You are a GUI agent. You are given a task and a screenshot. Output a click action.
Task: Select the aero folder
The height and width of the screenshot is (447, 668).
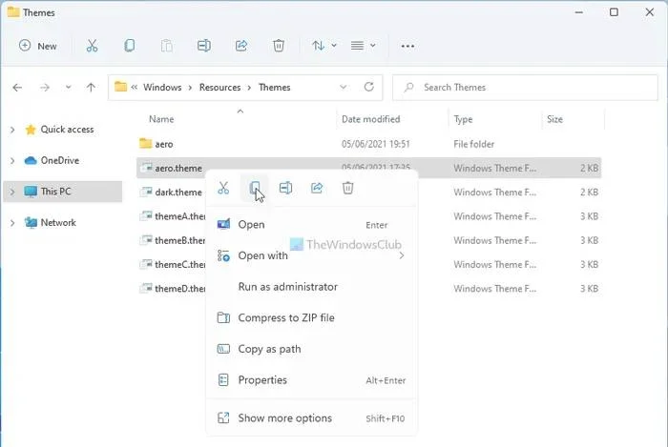(x=164, y=144)
